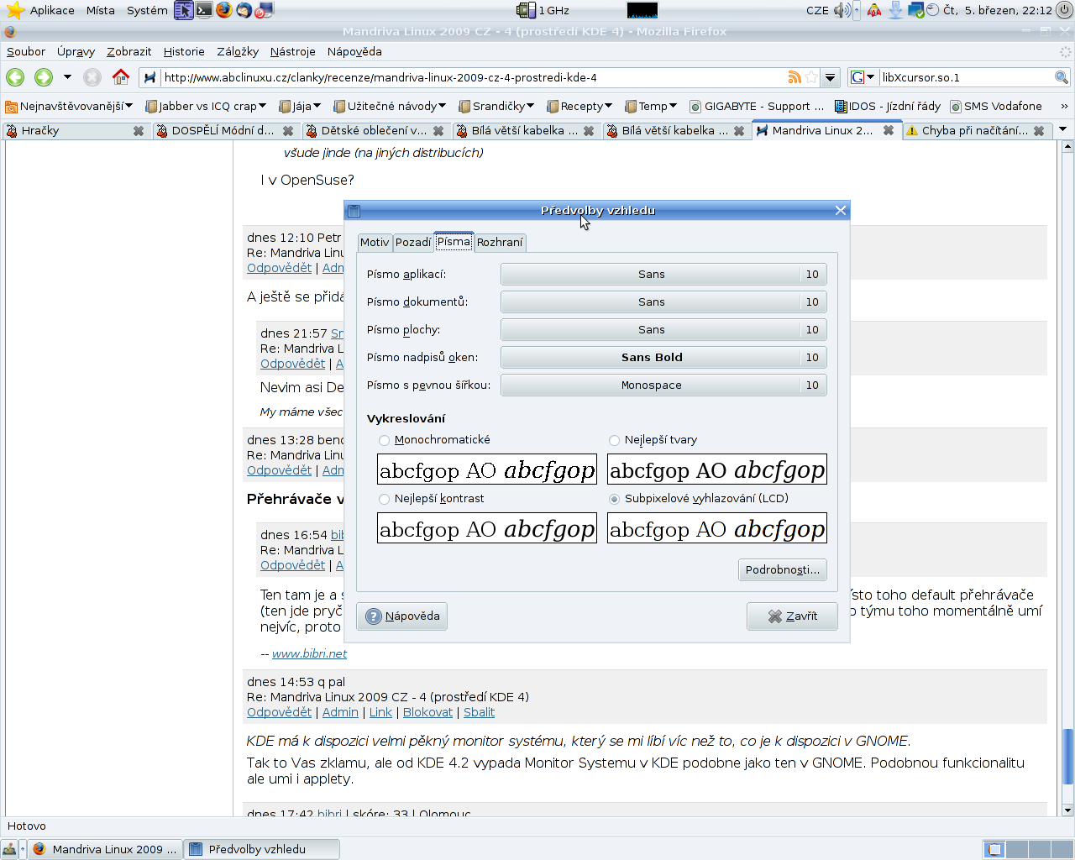
Task: Open the system monitor graph applet
Action: coord(642,10)
